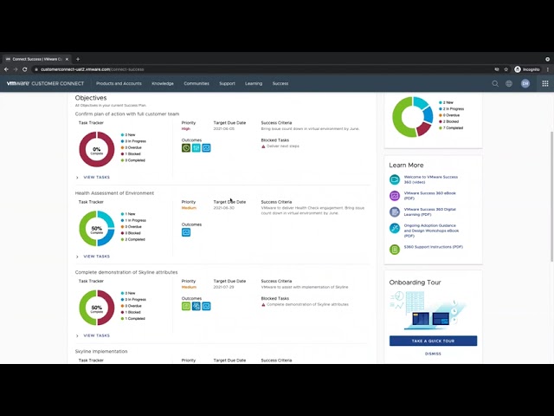This screenshot has width=554, height=416.
Task: Click middle outcome icon under Complete demonstration
Action: tap(196, 306)
